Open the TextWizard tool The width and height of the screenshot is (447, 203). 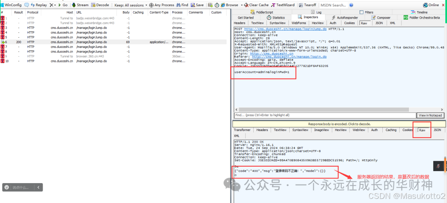(x=283, y=5)
